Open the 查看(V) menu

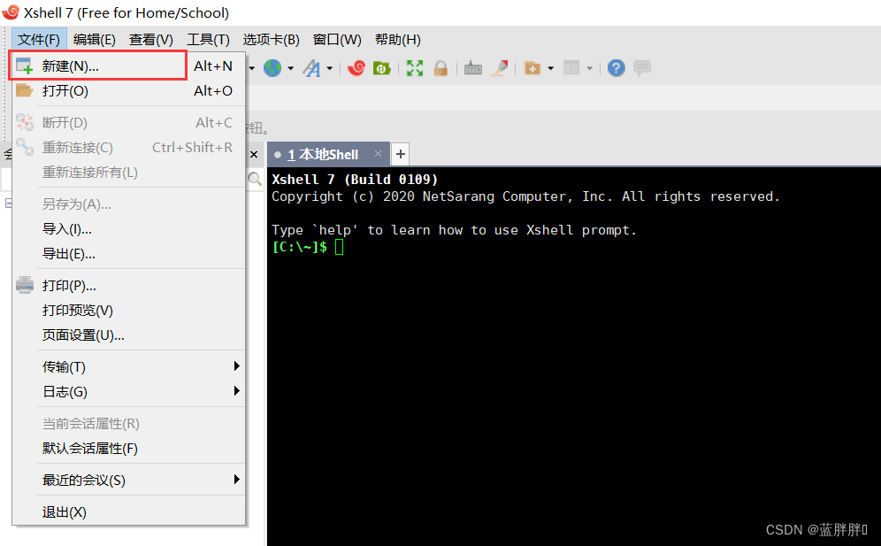(x=150, y=39)
